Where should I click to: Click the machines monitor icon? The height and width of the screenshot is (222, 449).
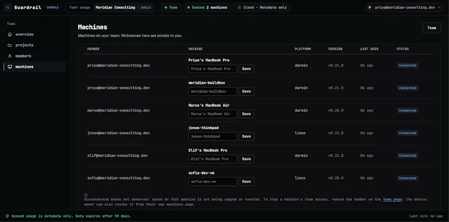[x=10, y=67]
